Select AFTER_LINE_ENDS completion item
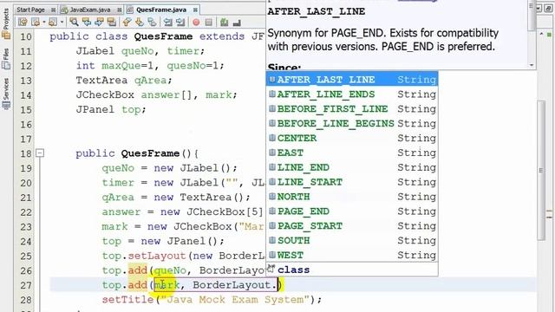The width and height of the screenshot is (555, 312). click(352, 94)
